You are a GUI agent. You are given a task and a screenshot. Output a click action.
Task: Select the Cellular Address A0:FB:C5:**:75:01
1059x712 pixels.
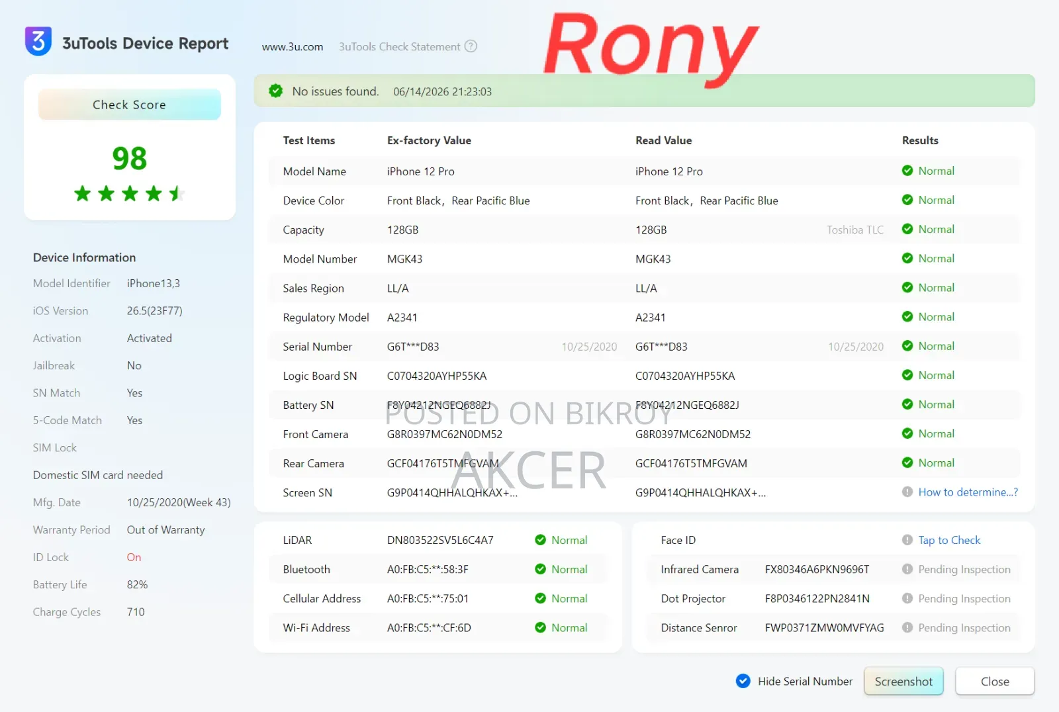[x=428, y=598]
